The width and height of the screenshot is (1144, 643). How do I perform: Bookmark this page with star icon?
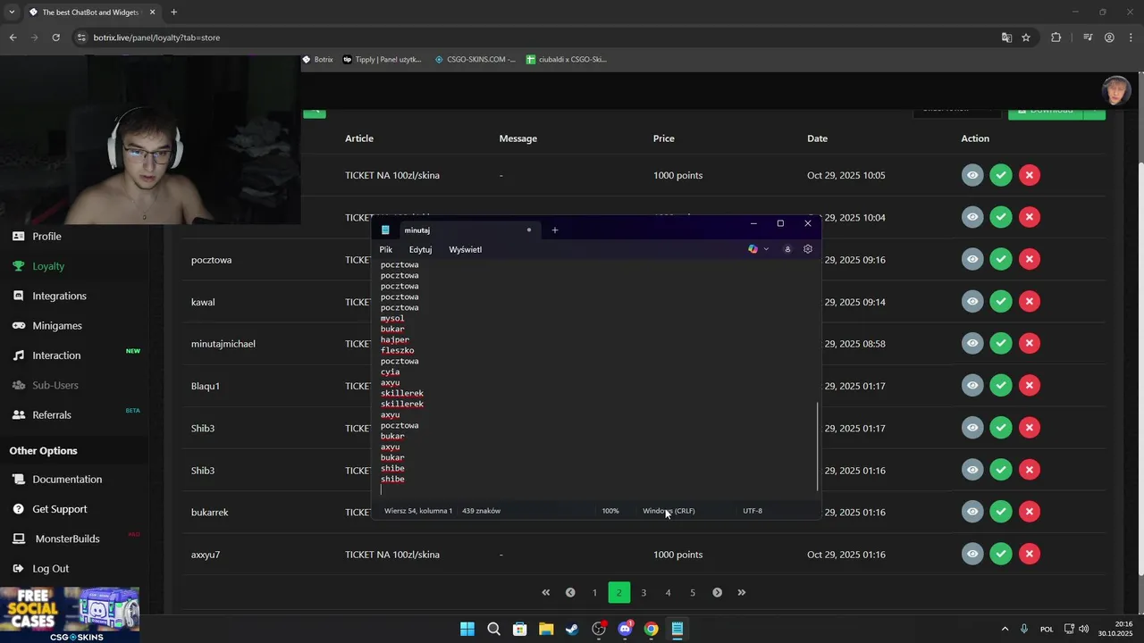1026,38
